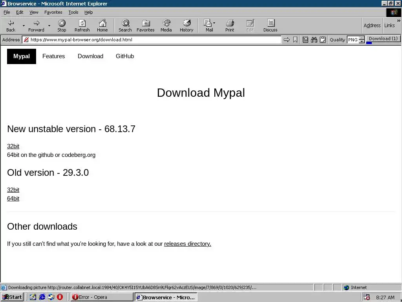
Task: Launch Internet Explorer from quick launch
Action: pos(42,297)
